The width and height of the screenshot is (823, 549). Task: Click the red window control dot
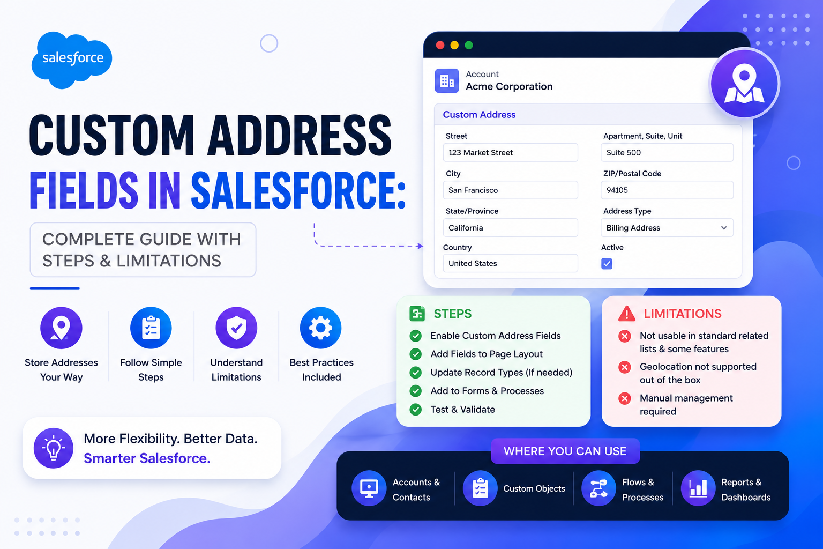(x=440, y=45)
